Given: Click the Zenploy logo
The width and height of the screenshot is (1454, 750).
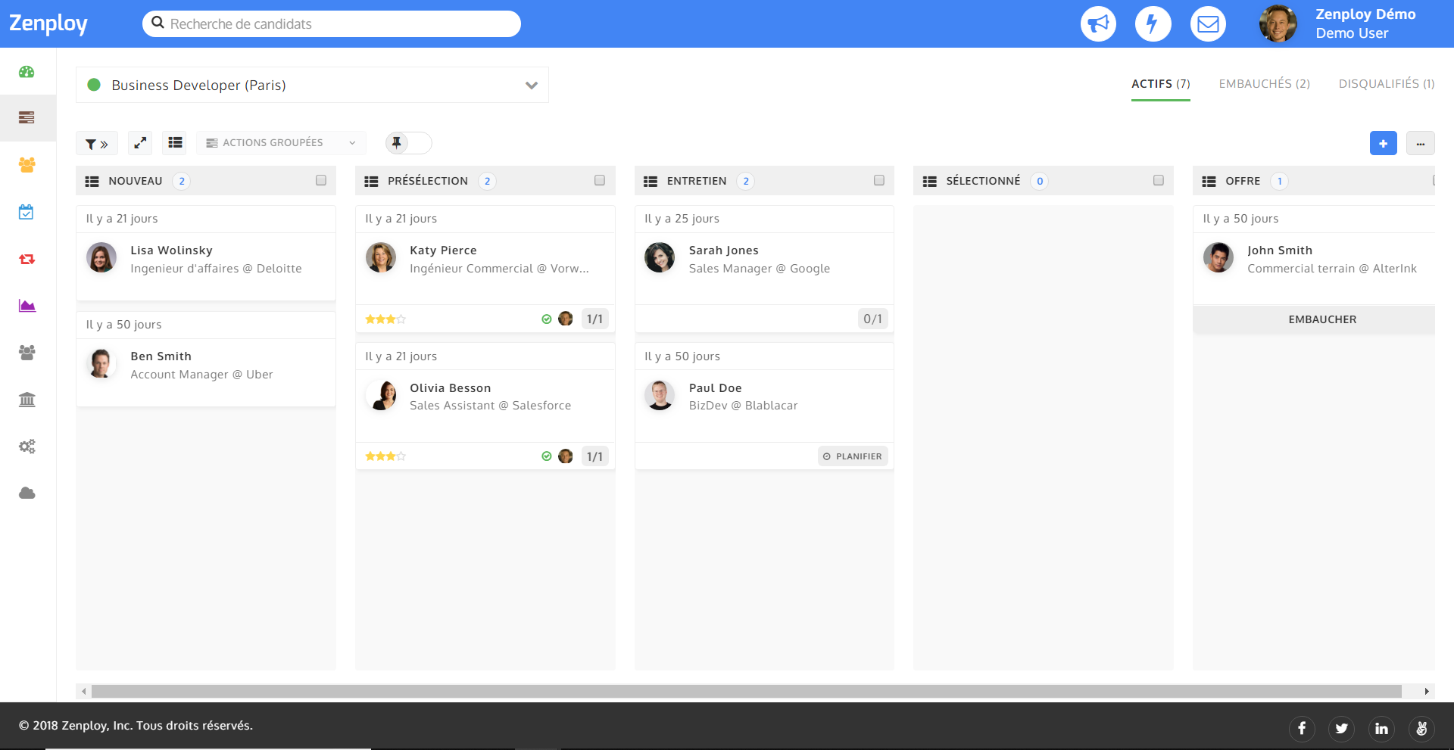Looking at the screenshot, I should click(48, 24).
